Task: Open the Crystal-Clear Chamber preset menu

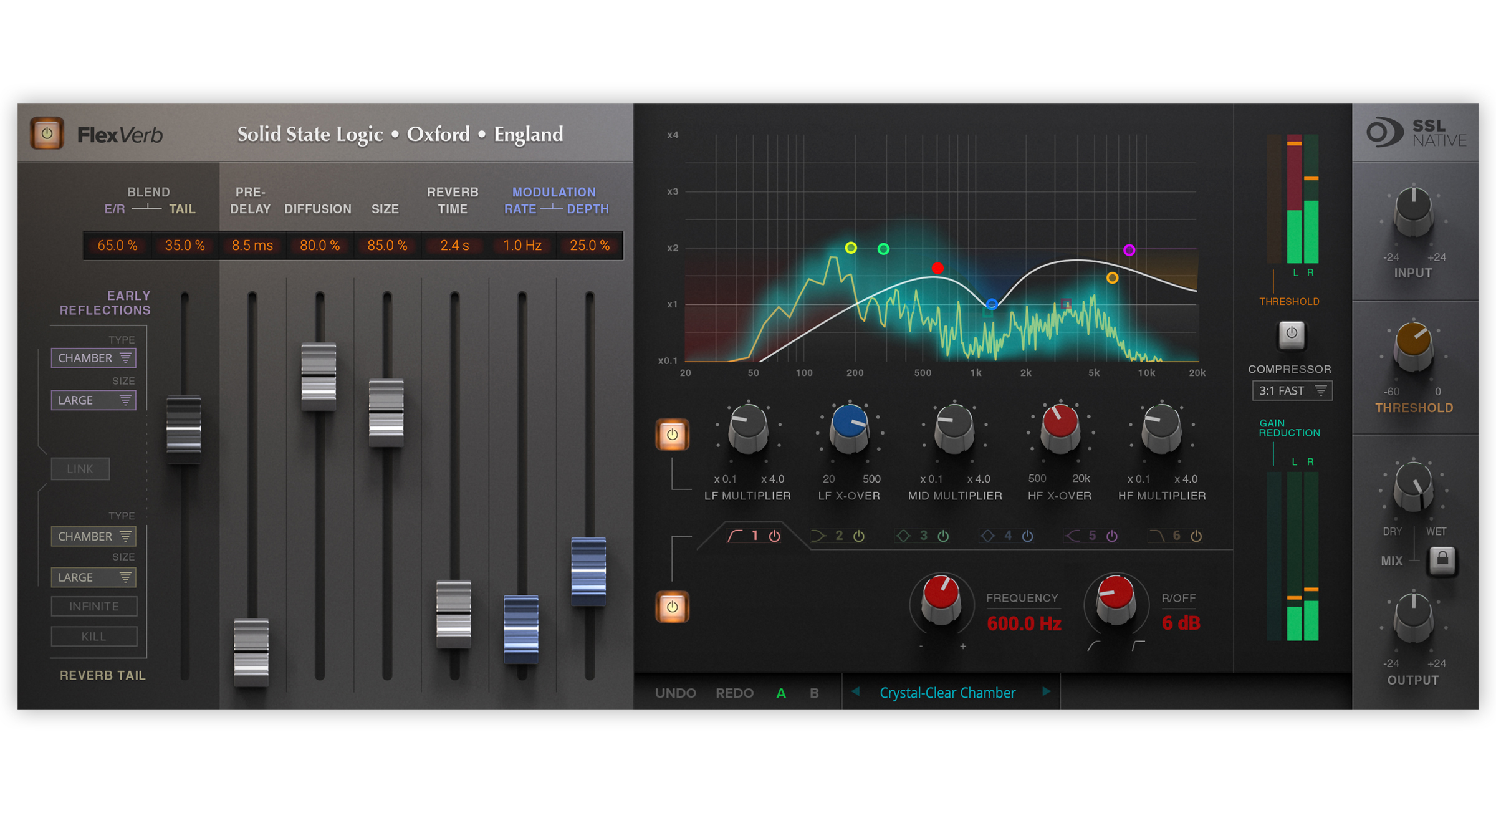Action: click(947, 693)
